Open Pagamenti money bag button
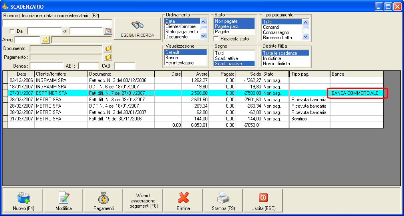Screen dimensions: 404x216 tap(103, 200)
